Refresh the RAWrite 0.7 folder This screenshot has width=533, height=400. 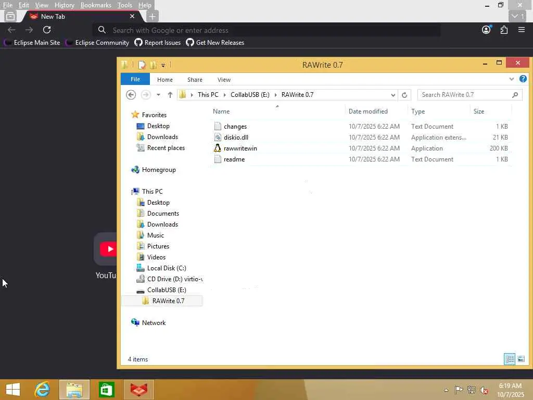coord(404,95)
